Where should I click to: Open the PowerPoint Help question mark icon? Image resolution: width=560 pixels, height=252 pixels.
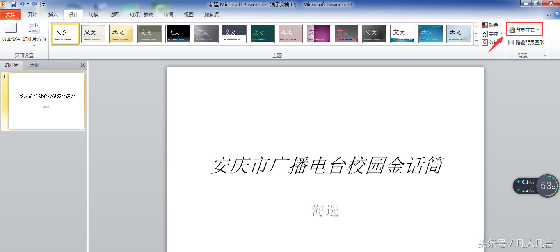pos(556,15)
